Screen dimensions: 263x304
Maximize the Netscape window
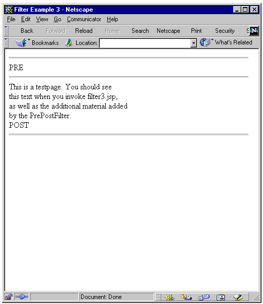tap(245, 10)
